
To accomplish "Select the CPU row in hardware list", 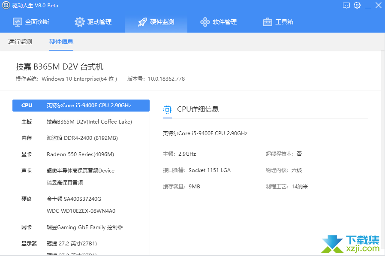I will (81, 106).
